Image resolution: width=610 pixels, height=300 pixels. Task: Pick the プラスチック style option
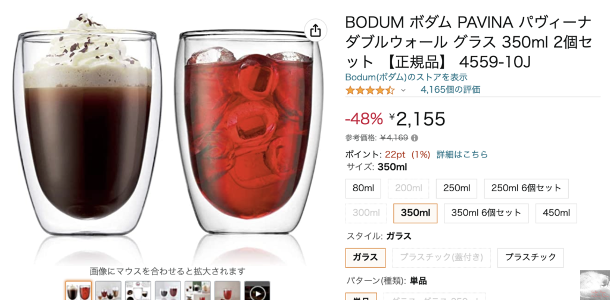530,258
